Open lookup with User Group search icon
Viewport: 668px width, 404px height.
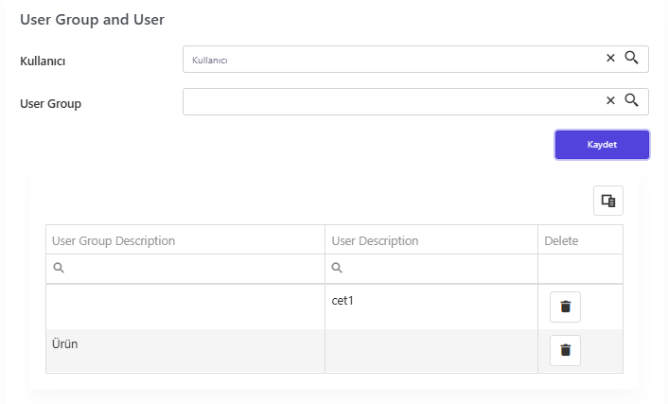631,100
